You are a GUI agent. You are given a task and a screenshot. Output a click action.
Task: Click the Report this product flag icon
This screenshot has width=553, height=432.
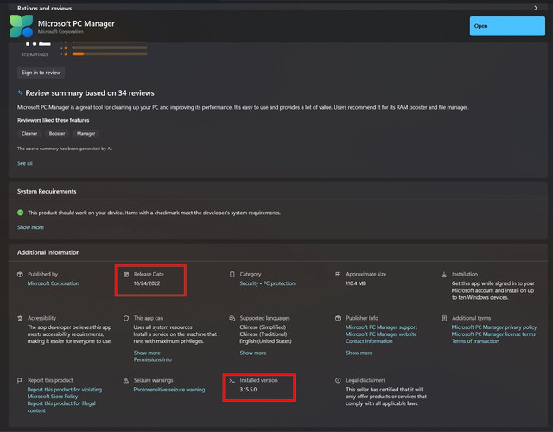(x=20, y=380)
